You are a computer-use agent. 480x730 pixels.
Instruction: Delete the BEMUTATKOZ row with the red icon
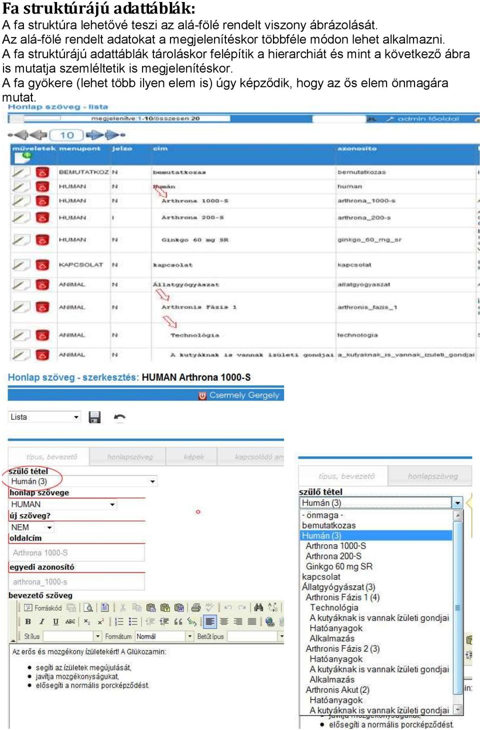tap(42, 172)
